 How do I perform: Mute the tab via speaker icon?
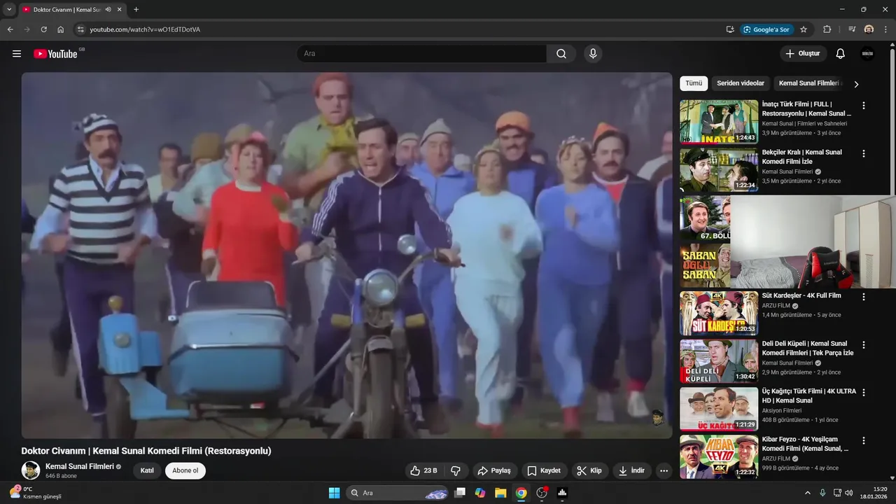pos(108,10)
